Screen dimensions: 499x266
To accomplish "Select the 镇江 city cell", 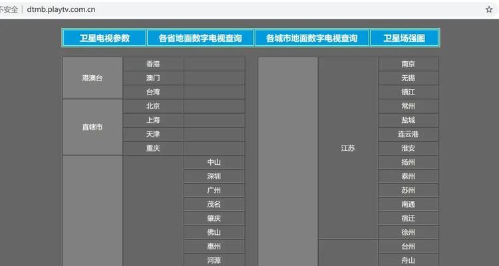I will point(409,92).
